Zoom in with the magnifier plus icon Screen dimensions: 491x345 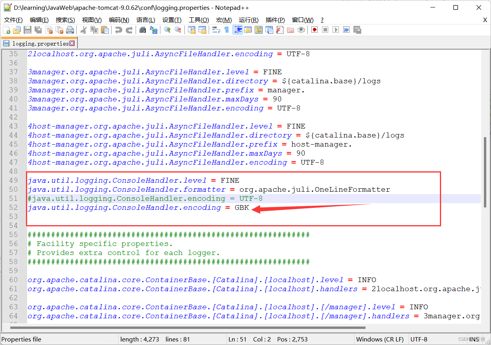[167, 30]
